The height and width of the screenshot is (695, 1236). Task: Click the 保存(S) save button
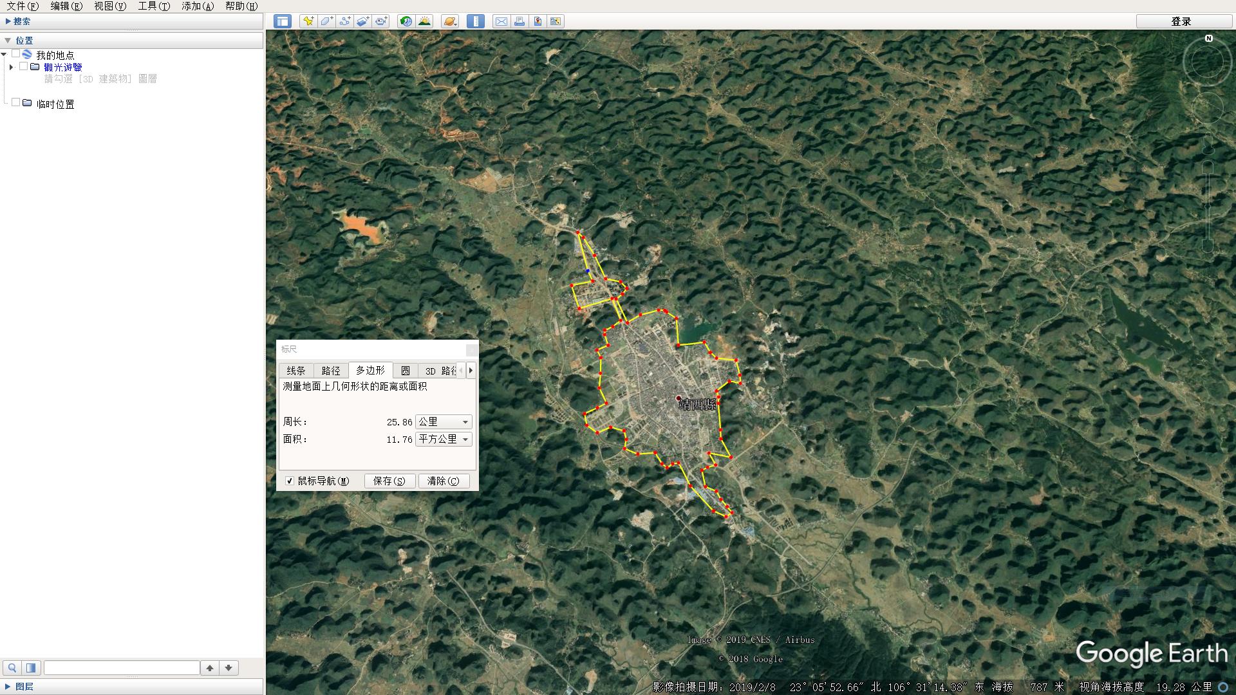point(389,481)
